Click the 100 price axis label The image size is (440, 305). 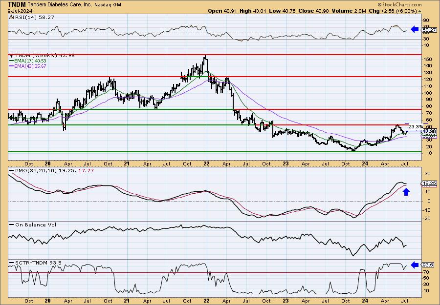click(x=428, y=93)
